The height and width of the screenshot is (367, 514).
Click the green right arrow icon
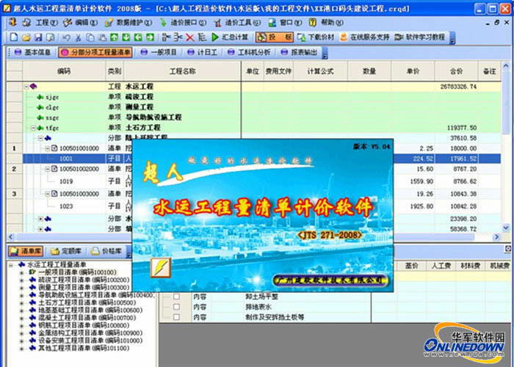[150, 37]
